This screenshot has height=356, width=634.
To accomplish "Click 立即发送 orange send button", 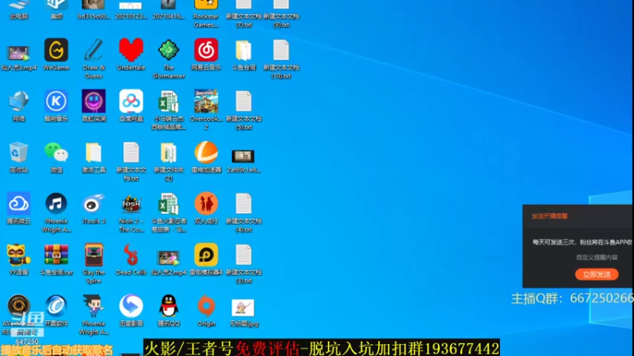I will [597, 275].
